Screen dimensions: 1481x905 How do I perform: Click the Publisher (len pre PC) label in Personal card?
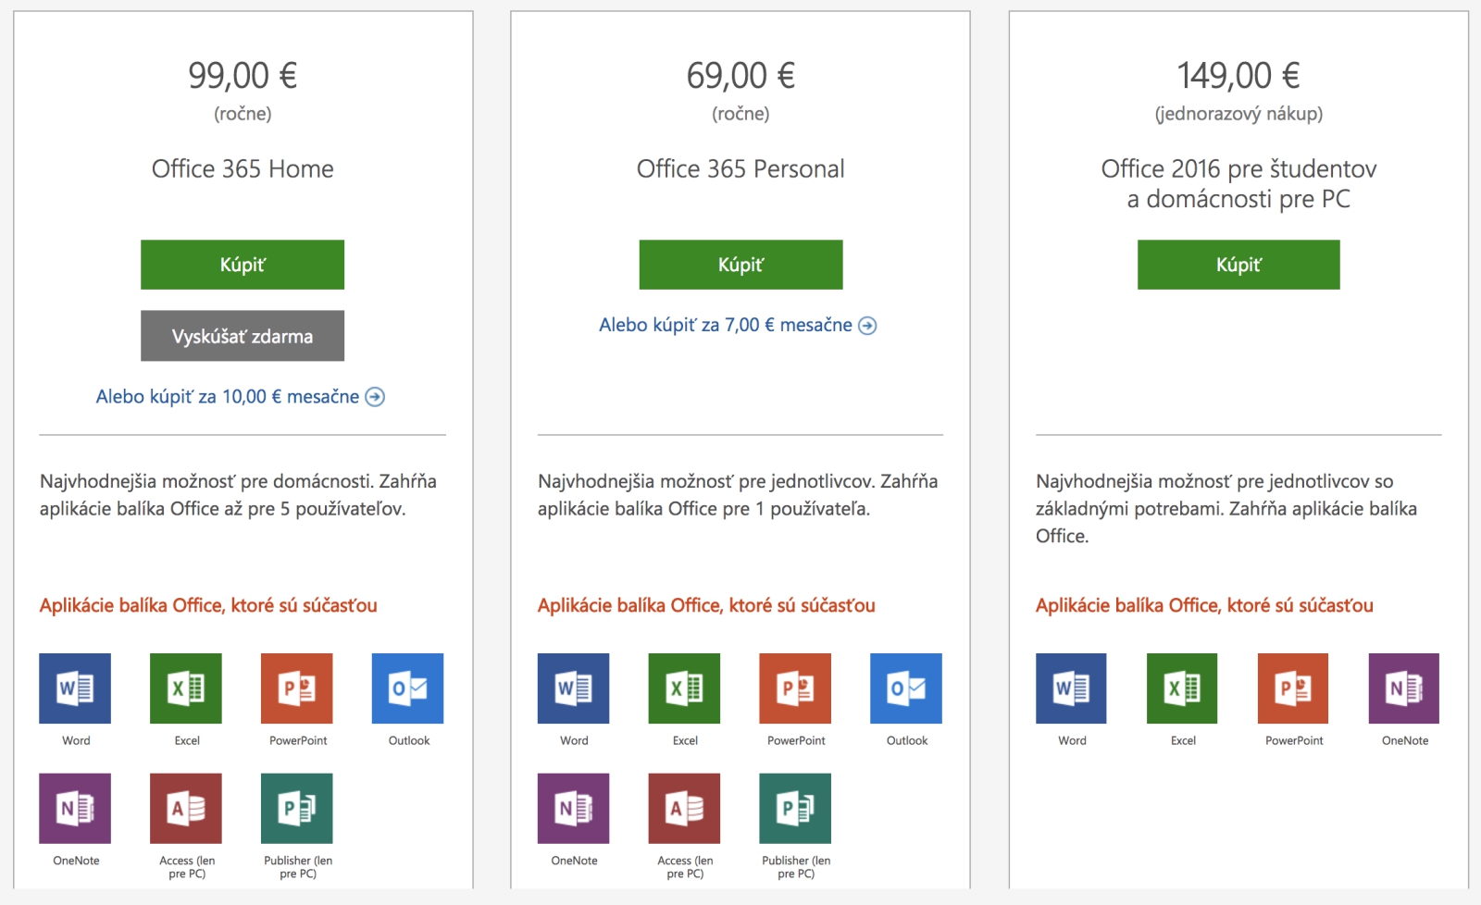point(796,867)
